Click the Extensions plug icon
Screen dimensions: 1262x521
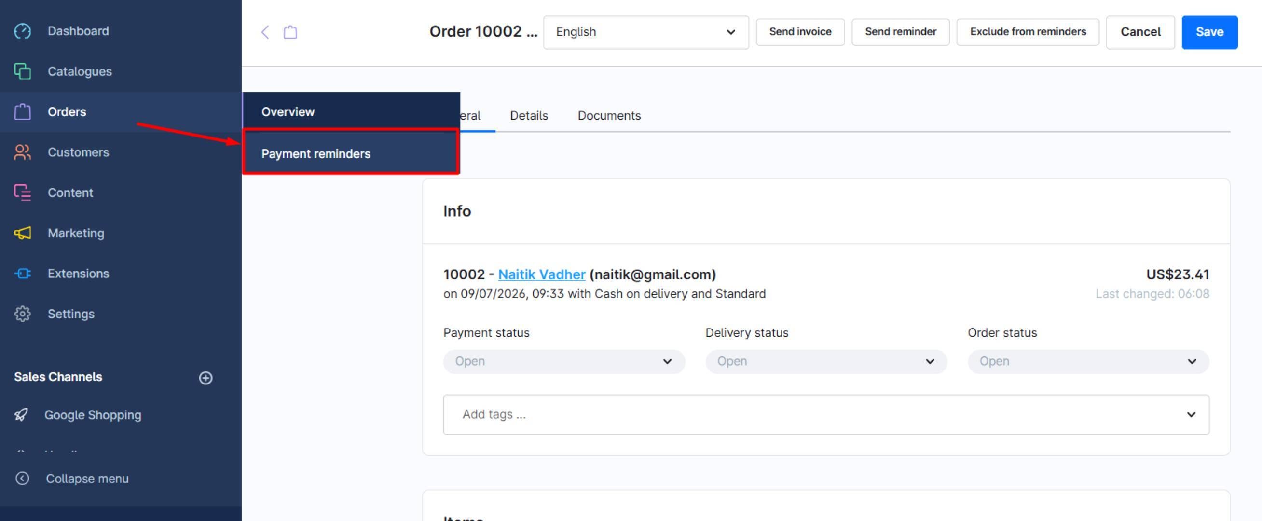23,274
